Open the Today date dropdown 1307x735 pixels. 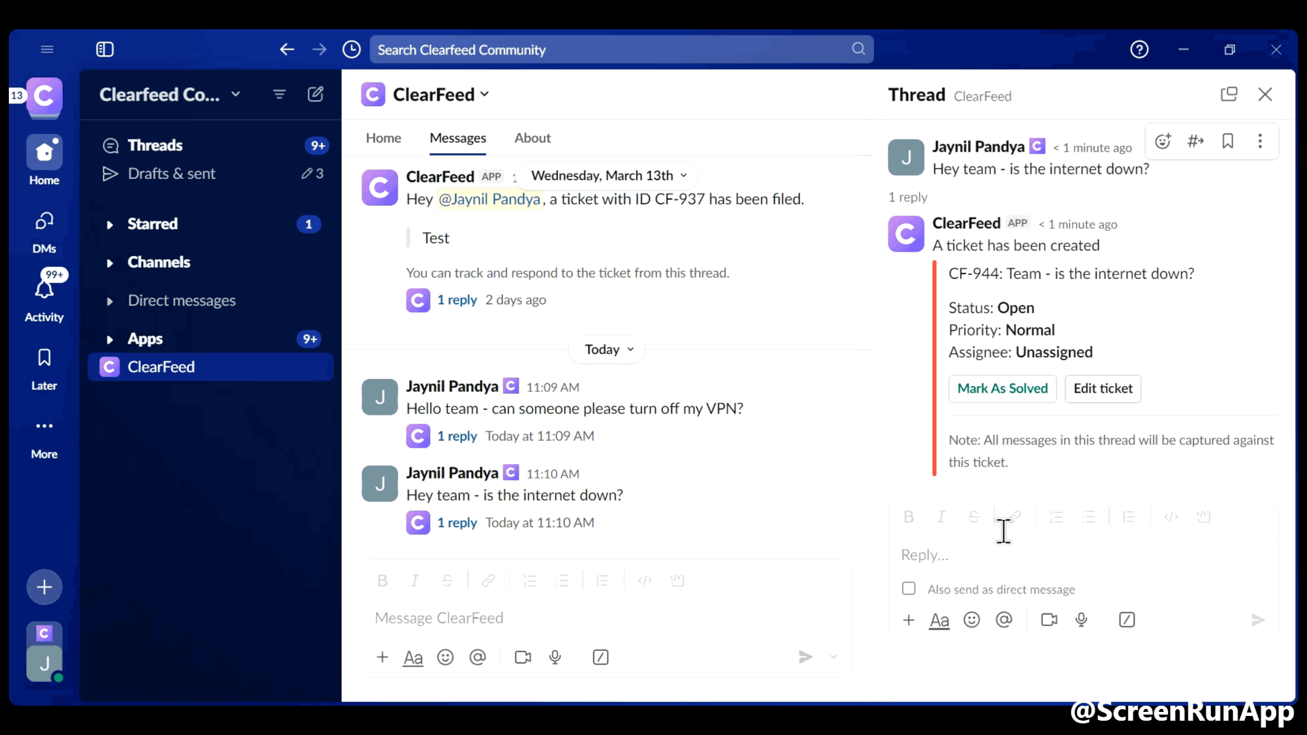click(x=608, y=350)
